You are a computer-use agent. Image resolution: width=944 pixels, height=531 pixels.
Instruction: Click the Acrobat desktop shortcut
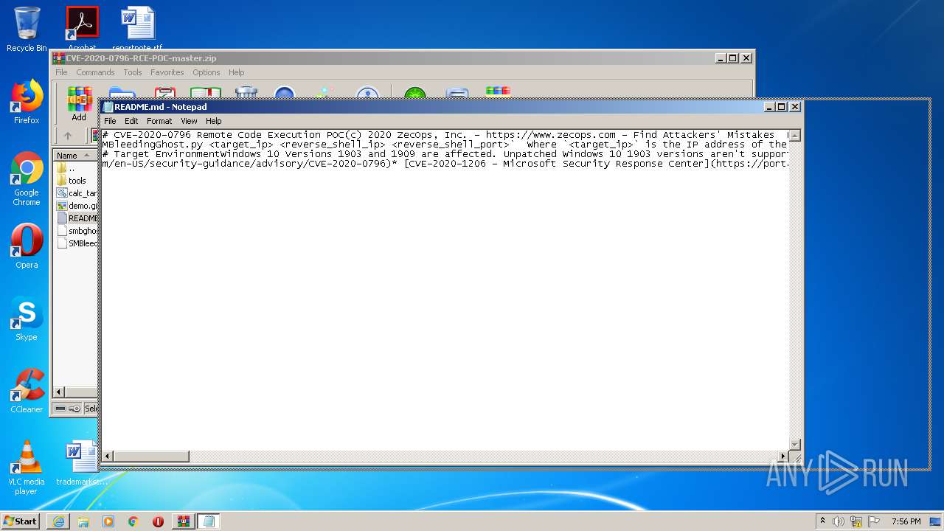coord(82,29)
